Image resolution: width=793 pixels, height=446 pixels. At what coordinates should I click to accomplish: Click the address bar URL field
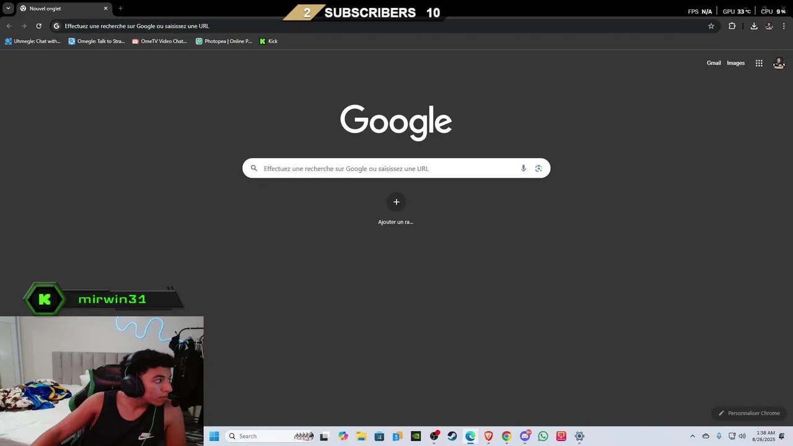point(384,26)
